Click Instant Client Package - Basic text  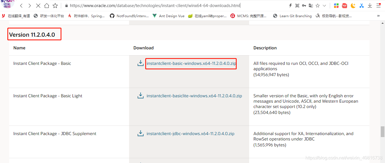tap(42, 63)
